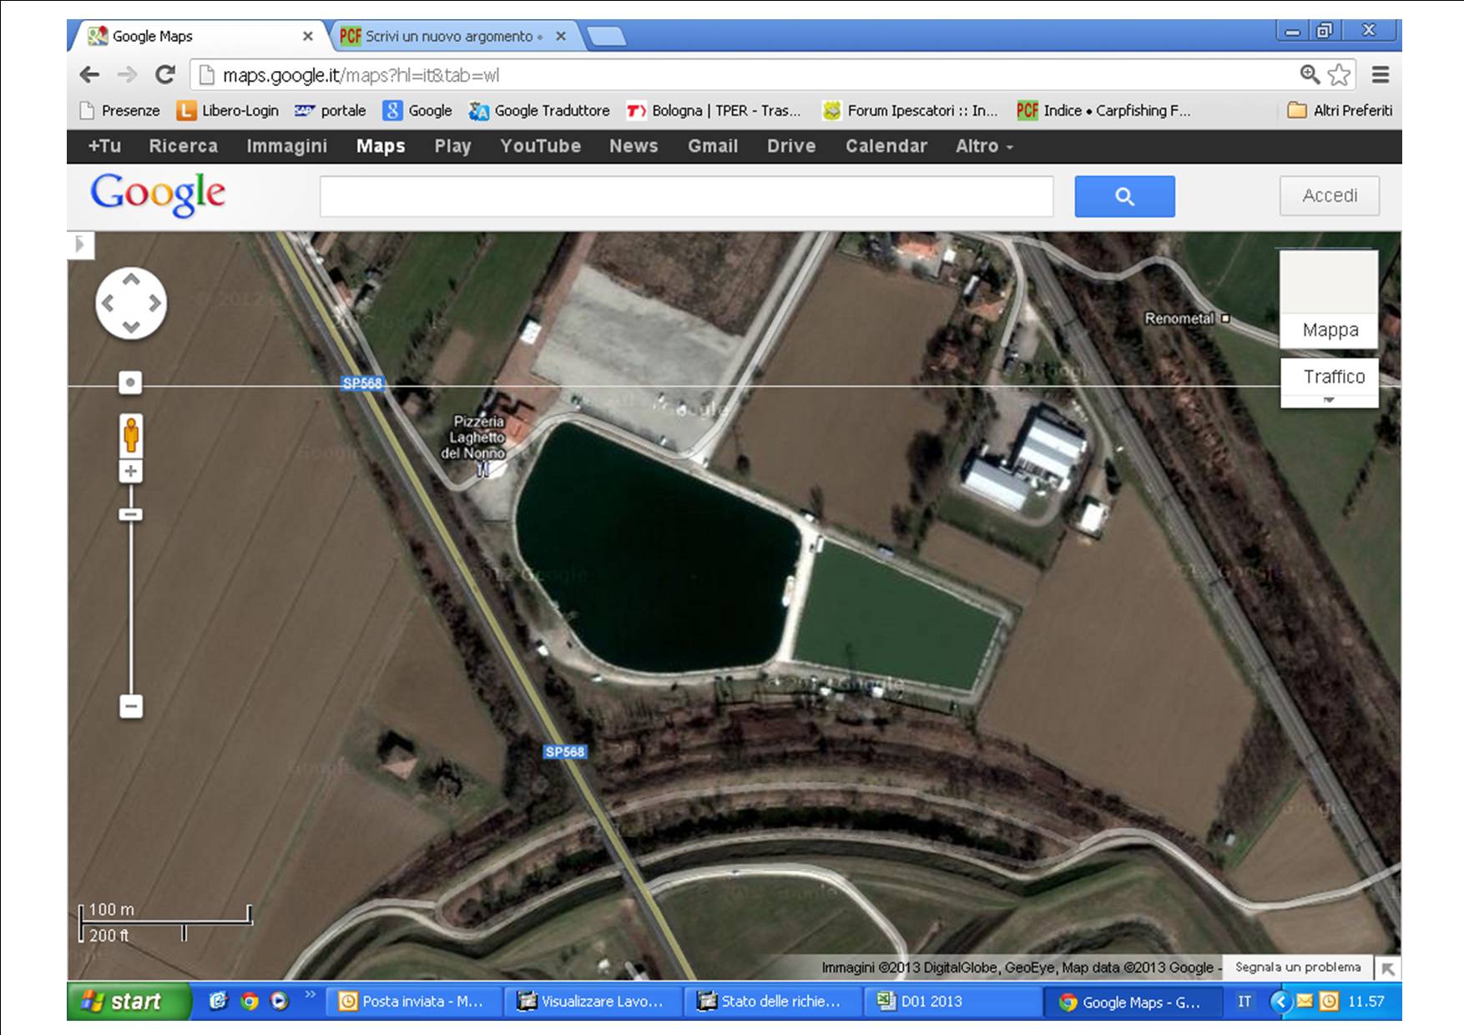Toggle the Traffico layer

coord(1333,376)
